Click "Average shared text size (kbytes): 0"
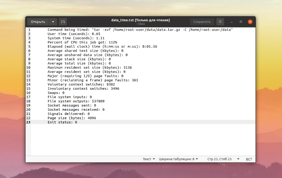282x178 pixels. (x=85, y=51)
